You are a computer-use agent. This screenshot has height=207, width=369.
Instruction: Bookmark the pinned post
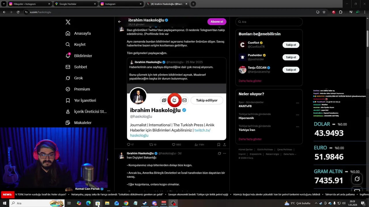(219, 145)
